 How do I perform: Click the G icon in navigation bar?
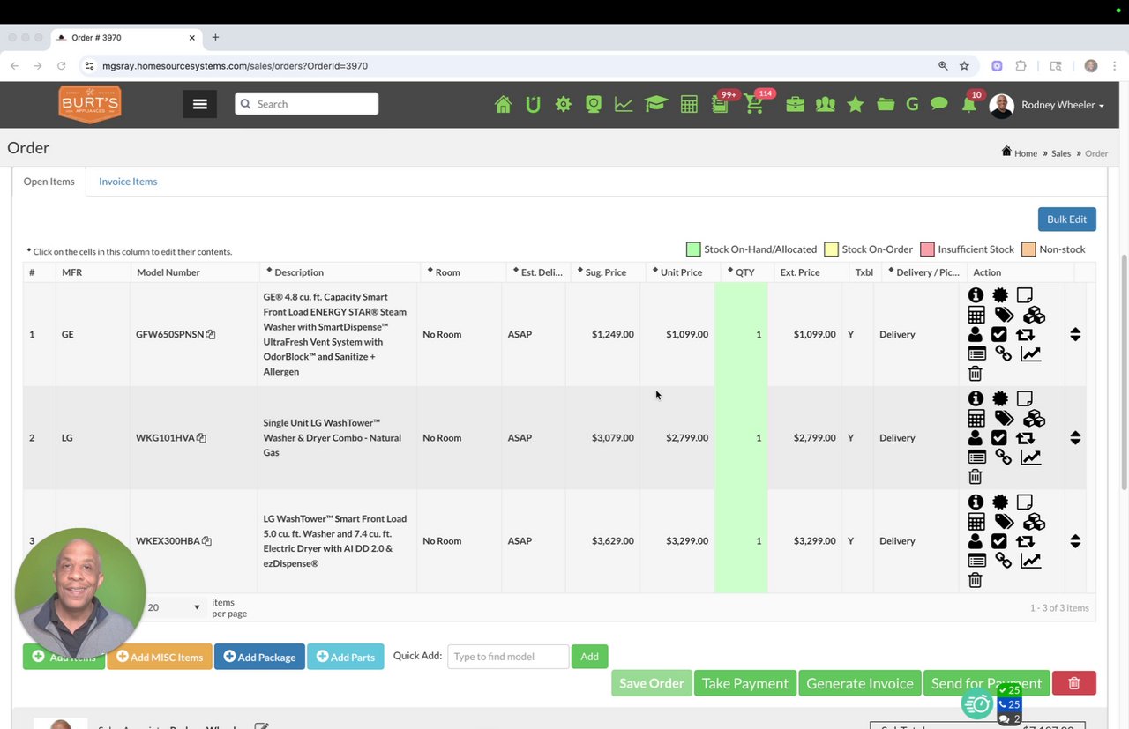pyautogui.click(x=912, y=104)
